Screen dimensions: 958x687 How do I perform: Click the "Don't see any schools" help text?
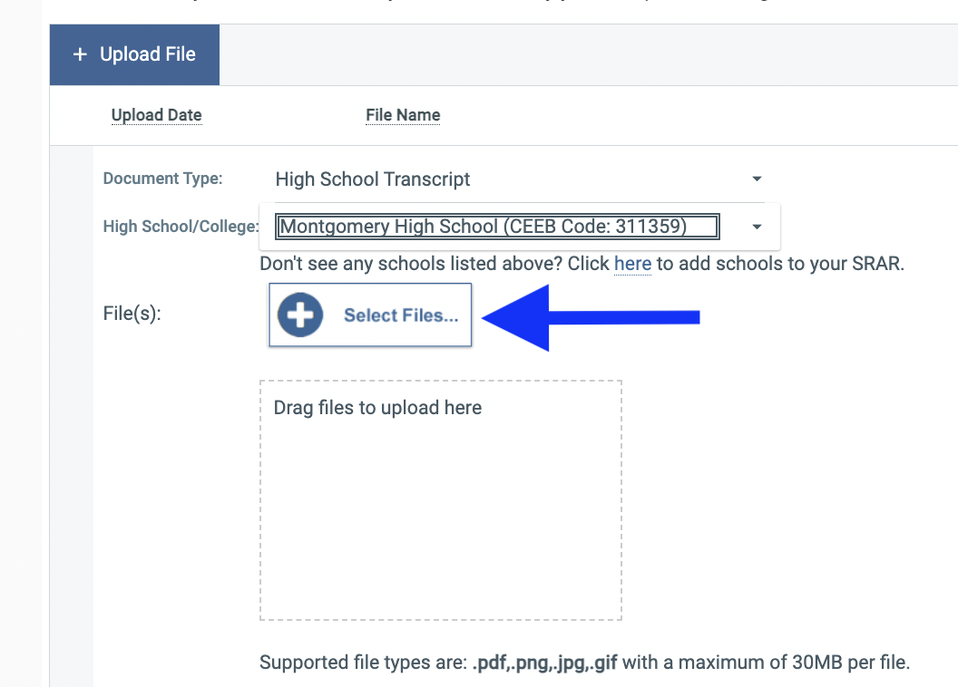(x=434, y=265)
